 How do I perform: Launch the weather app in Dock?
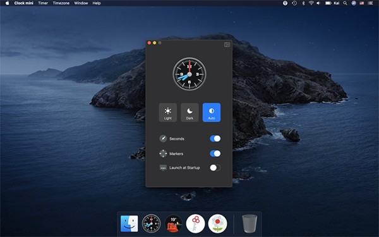point(173,224)
